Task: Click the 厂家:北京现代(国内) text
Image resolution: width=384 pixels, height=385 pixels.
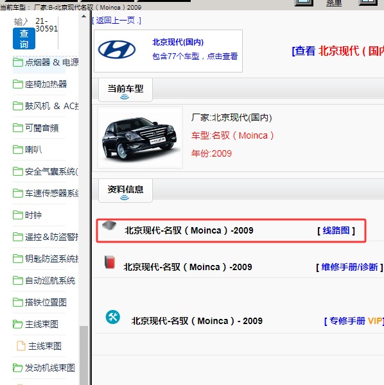Action: pos(231,117)
